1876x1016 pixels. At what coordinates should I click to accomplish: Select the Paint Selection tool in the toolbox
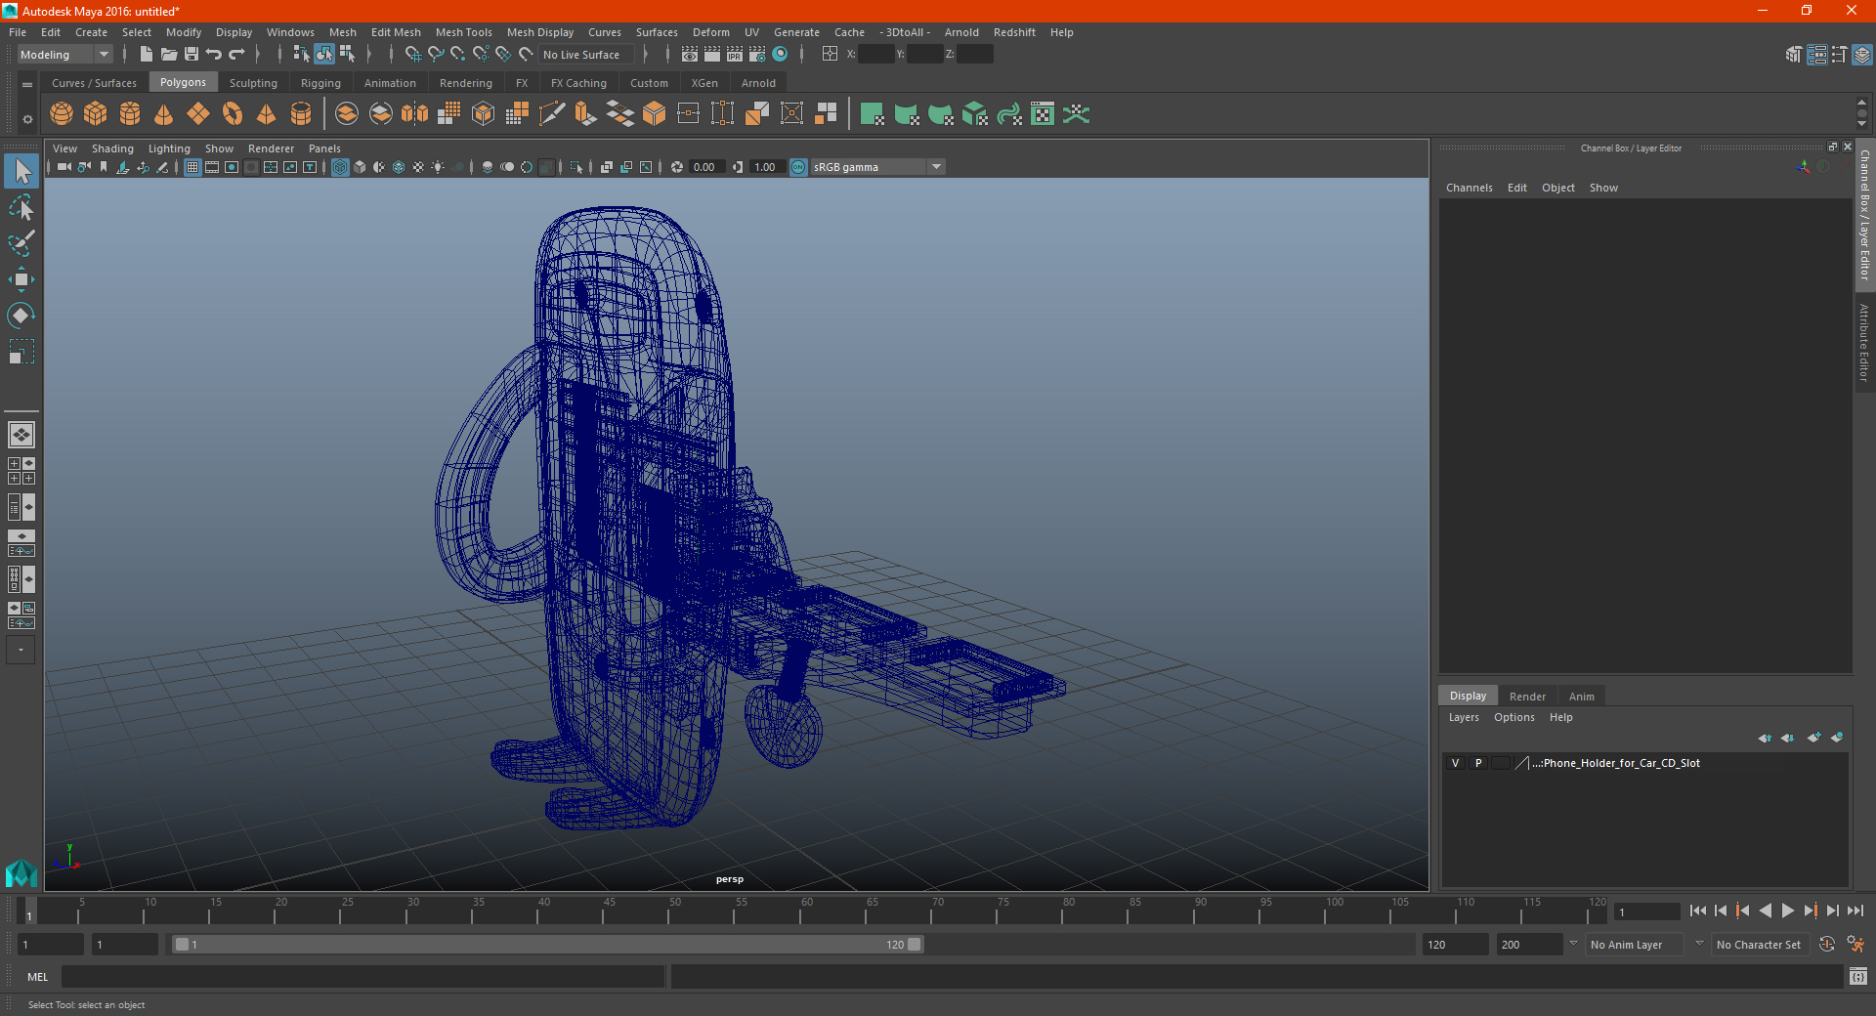21,243
